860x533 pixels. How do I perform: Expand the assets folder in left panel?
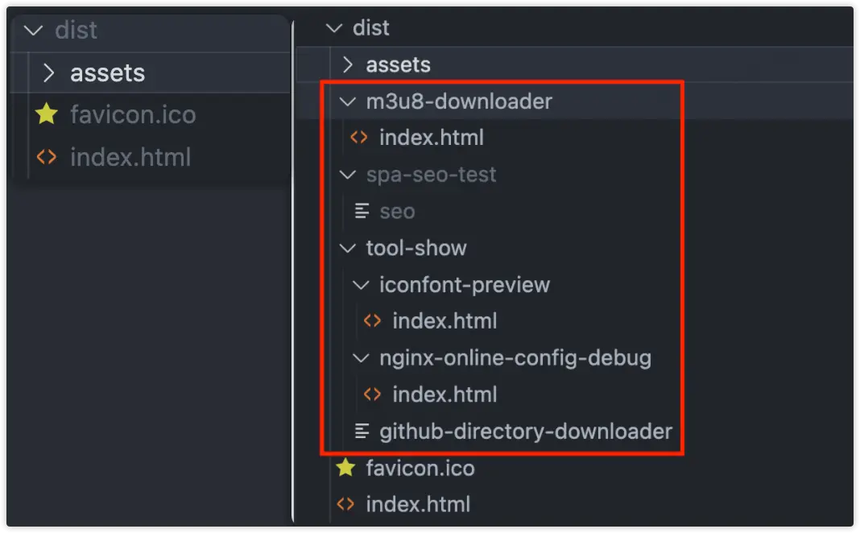pyautogui.click(x=48, y=73)
